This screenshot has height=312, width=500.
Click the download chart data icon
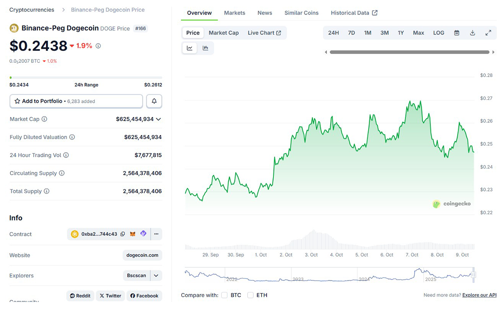click(472, 32)
